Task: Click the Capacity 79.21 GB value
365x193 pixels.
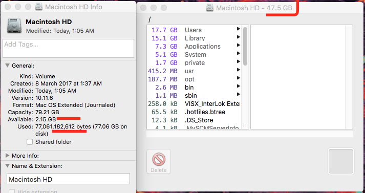Action: (x=47, y=112)
